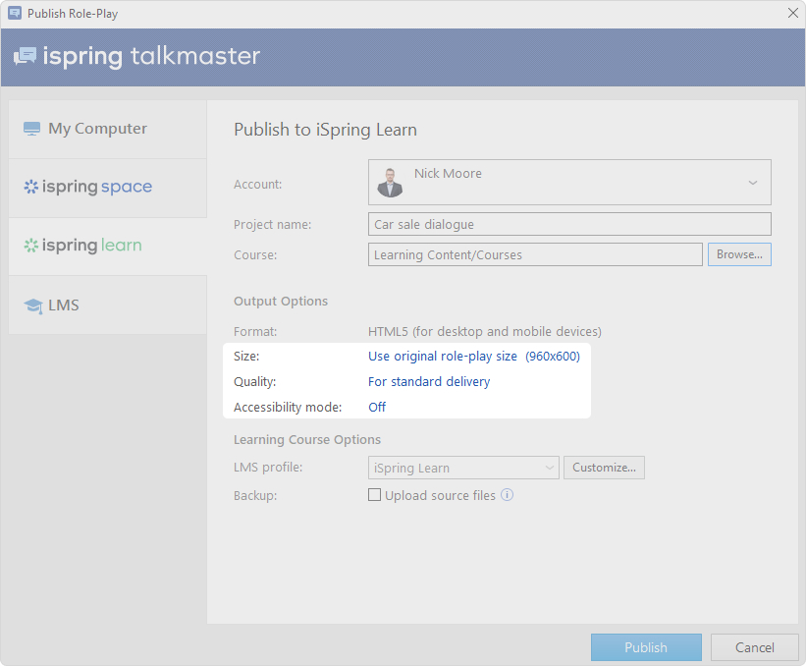The image size is (806, 666).
Task: Click Nick Moore's profile avatar
Action: (x=390, y=182)
